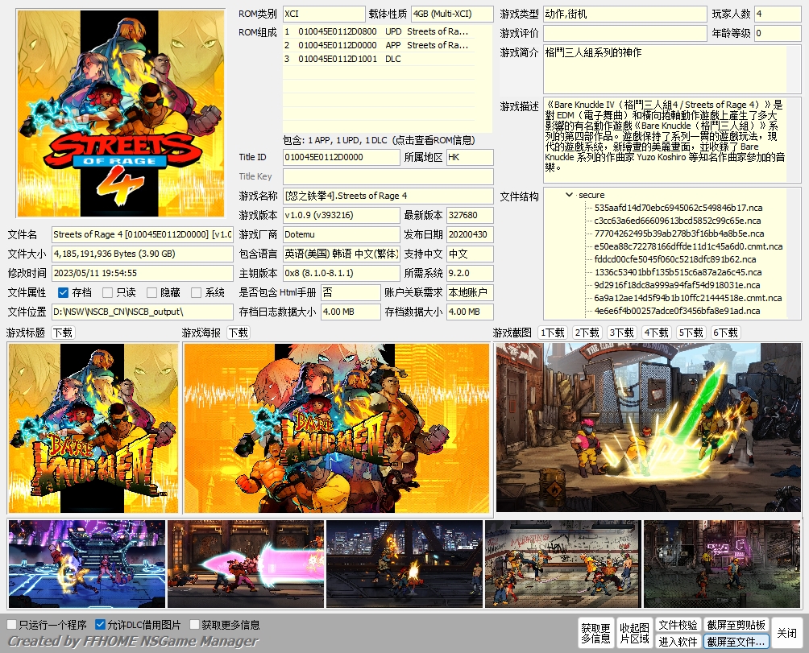The image size is (809, 653).
Task: Click the empty Title Key field
Action: pos(388,176)
